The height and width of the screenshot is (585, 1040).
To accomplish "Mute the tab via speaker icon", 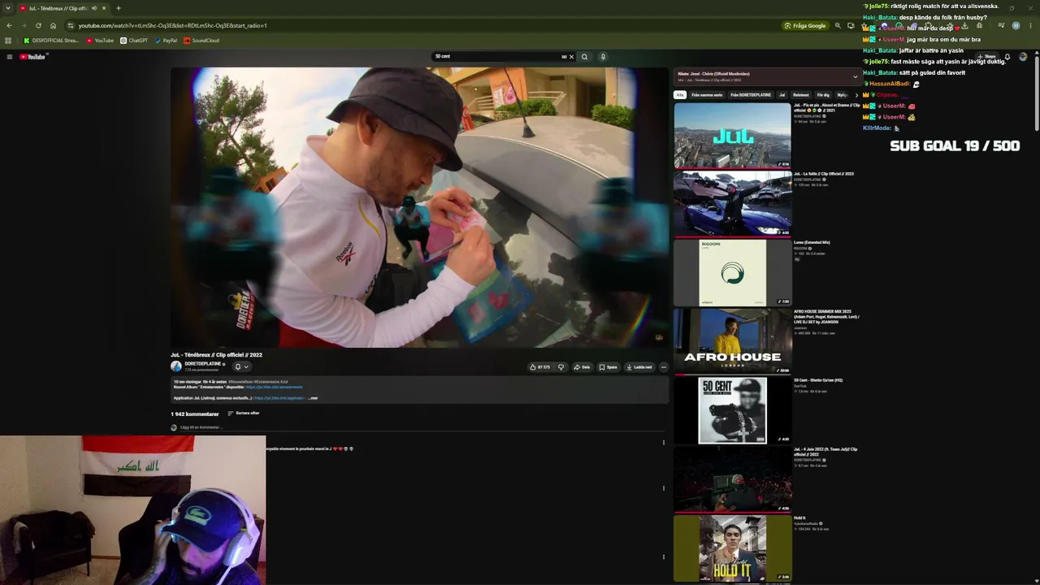I will [94, 8].
